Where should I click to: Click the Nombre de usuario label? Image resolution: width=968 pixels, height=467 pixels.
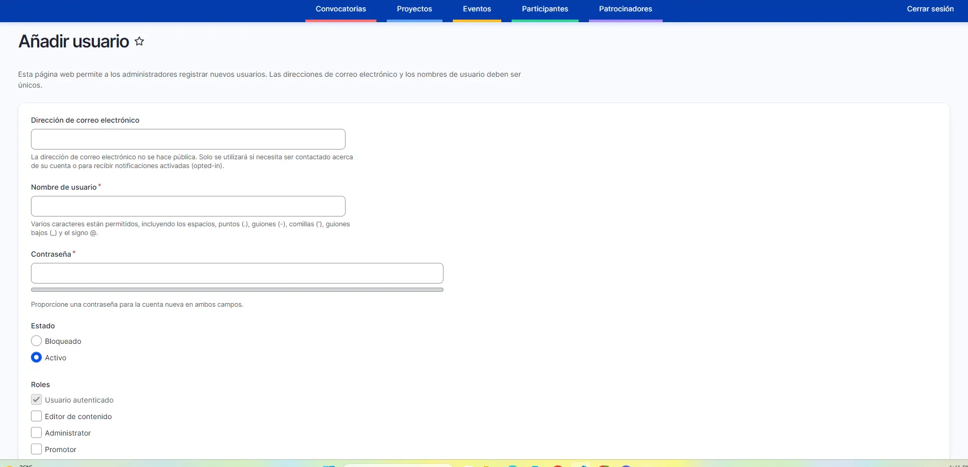pos(64,187)
